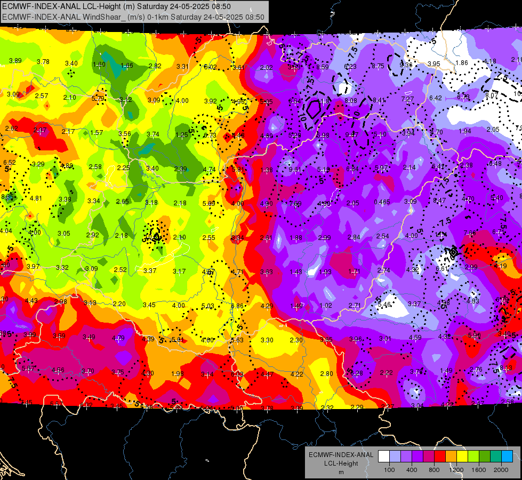Click the wind shear value 0.465

point(382,202)
